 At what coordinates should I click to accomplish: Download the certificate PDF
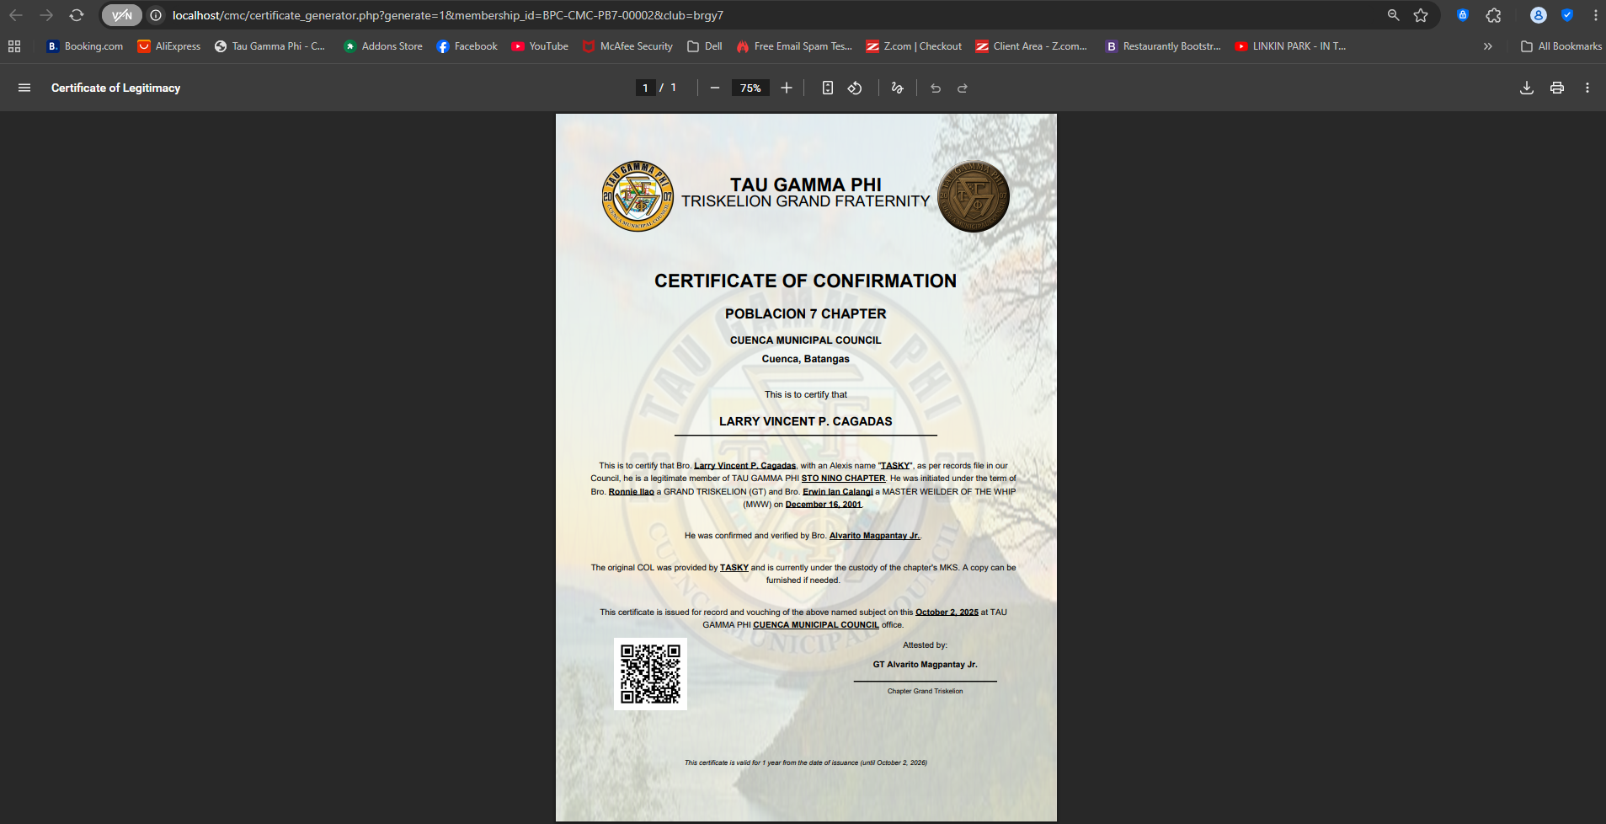coord(1526,88)
